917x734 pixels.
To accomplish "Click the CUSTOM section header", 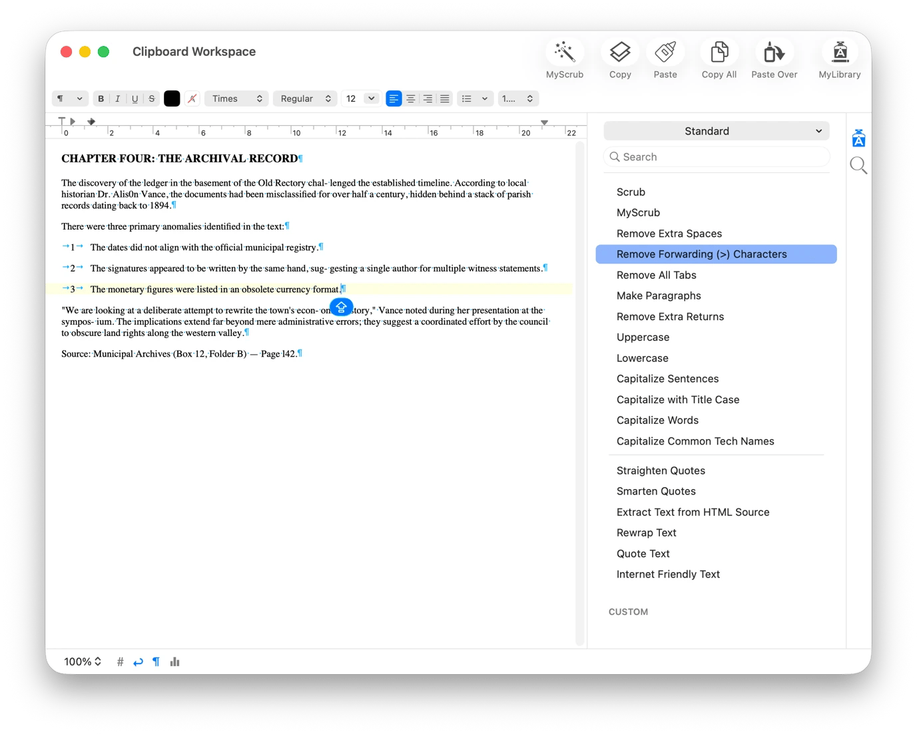I will 628,612.
